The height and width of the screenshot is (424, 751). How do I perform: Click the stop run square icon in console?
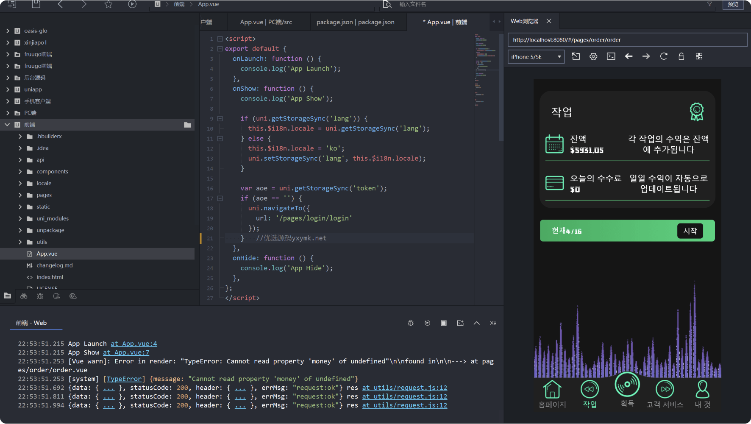[x=444, y=323]
